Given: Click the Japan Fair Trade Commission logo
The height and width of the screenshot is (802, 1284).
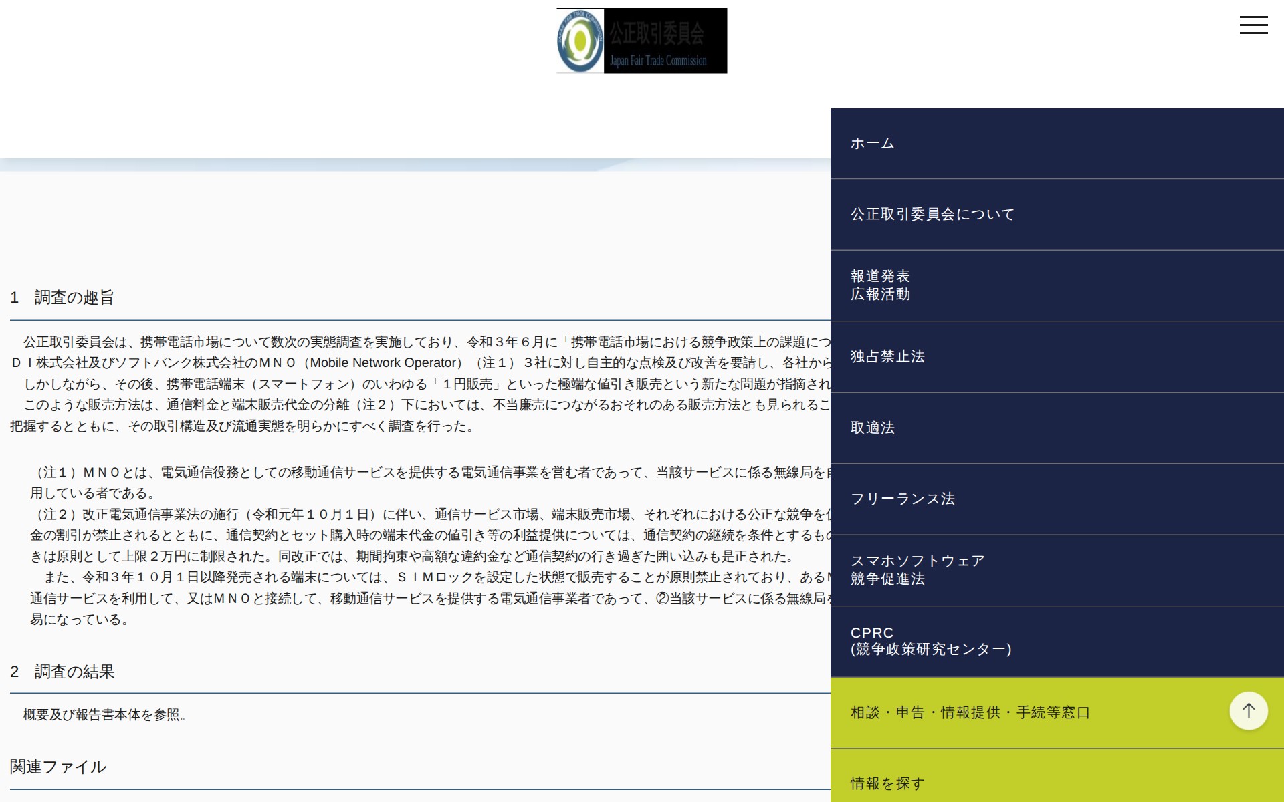Looking at the screenshot, I should click(641, 41).
